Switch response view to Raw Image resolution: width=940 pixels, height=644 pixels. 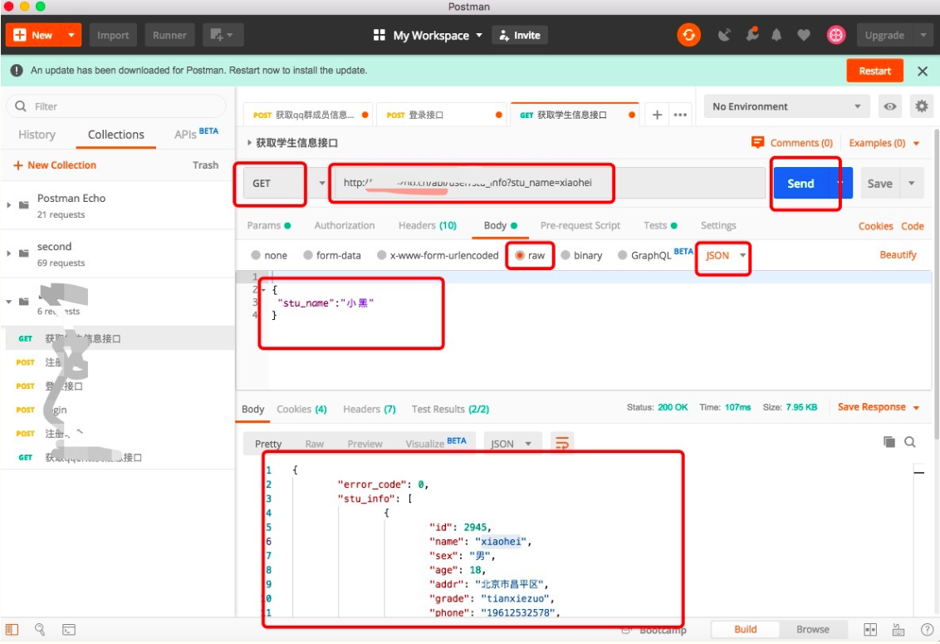pos(314,444)
